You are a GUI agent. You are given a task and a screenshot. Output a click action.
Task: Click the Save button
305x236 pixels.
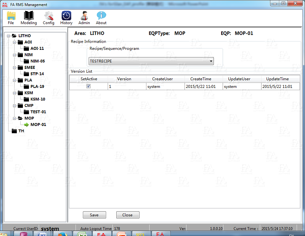(94, 215)
